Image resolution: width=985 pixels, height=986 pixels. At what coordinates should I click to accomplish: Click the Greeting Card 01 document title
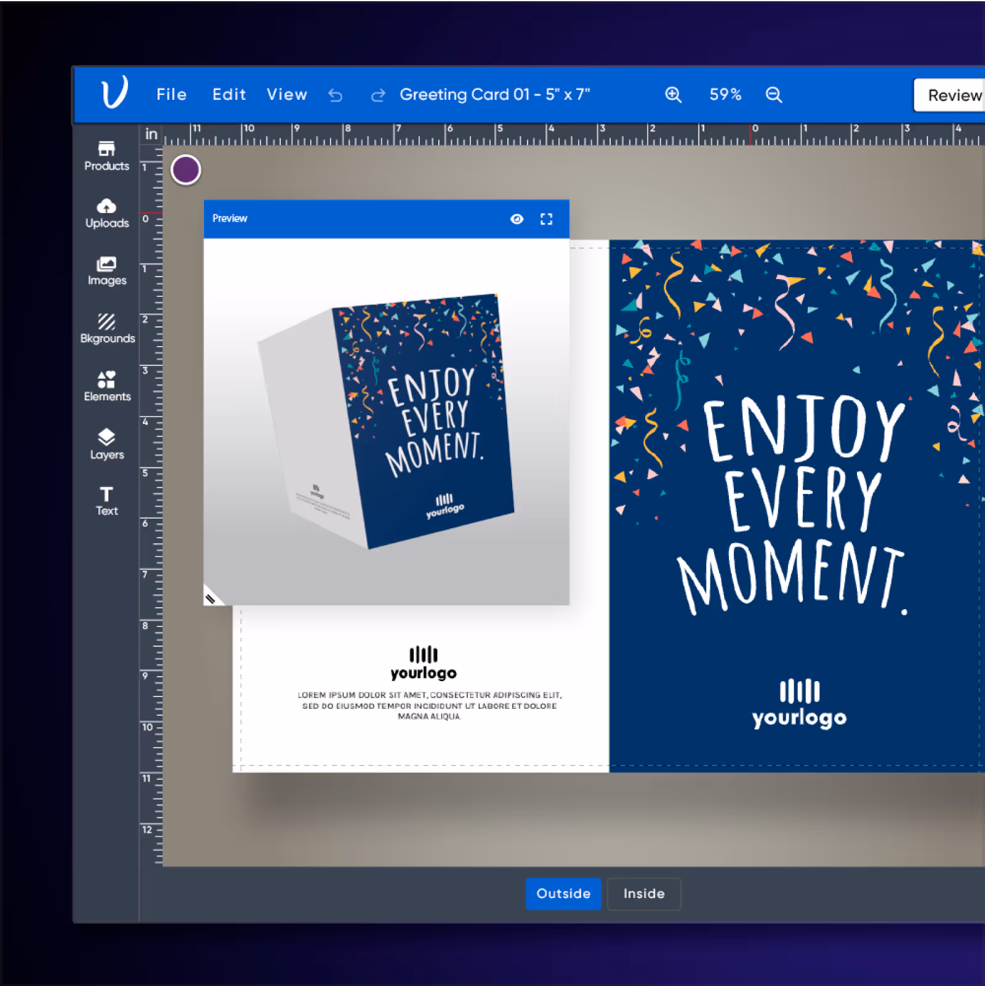(x=495, y=94)
